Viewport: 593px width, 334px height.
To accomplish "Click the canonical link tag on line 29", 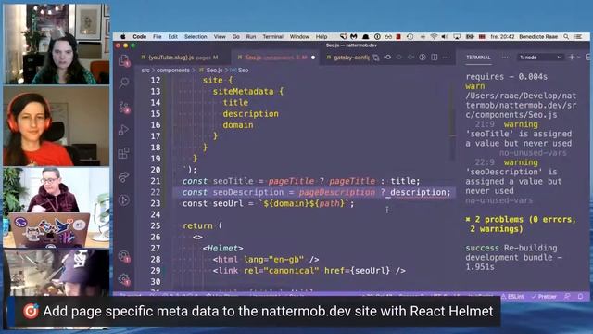I will click(x=309, y=271).
